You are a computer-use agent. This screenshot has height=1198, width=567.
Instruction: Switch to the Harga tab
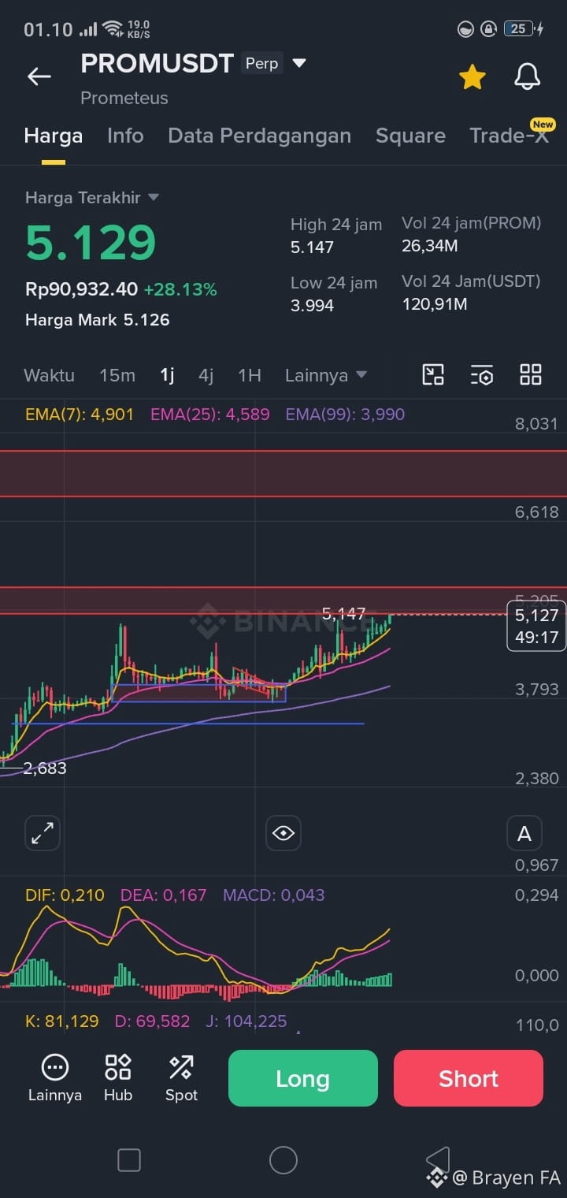coord(54,136)
